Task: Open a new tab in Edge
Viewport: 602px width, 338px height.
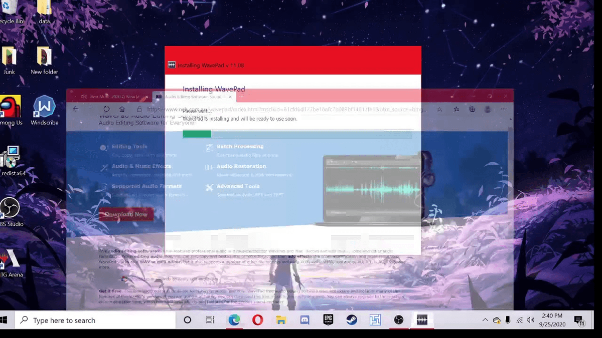Action: [x=241, y=96]
